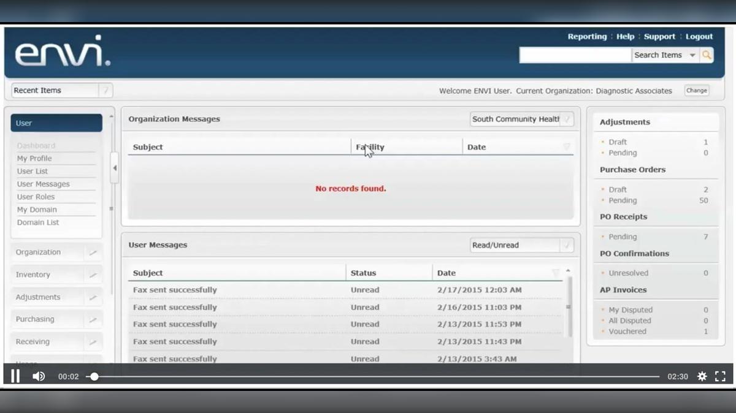This screenshot has width=736, height=413.
Task: Expand the Search Items type dropdown
Action: [x=692, y=55]
